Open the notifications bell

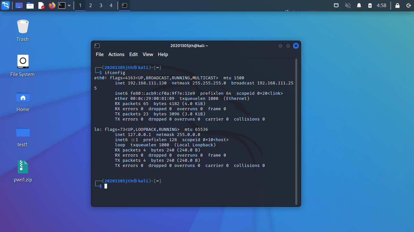(359, 5)
